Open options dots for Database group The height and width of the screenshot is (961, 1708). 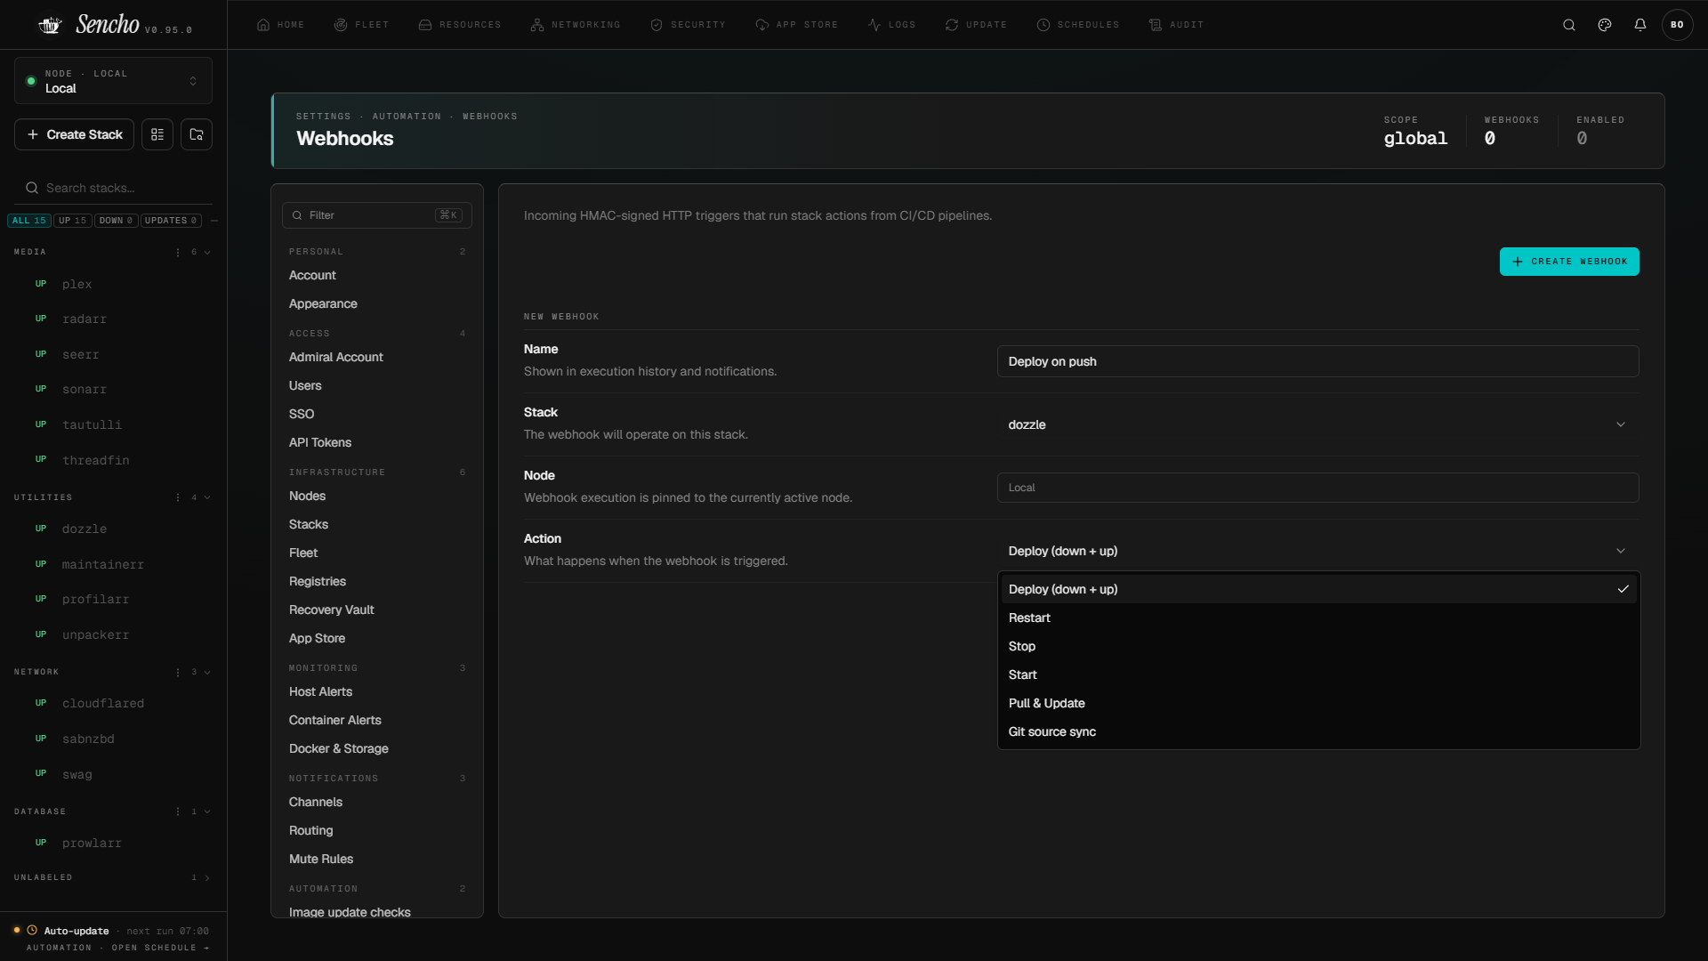[x=178, y=812]
